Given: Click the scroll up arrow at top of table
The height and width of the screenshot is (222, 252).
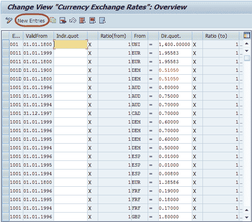Looking at the screenshot, I should [x=247, y=43].
